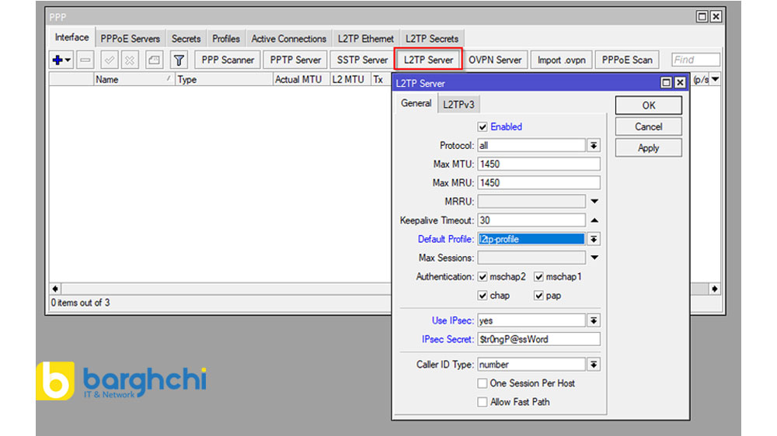The height and width of the screenshot is (436, 777).
Task: Open the Default Profile dropdown
Action: pyautogui.click(x=594, y=240)
